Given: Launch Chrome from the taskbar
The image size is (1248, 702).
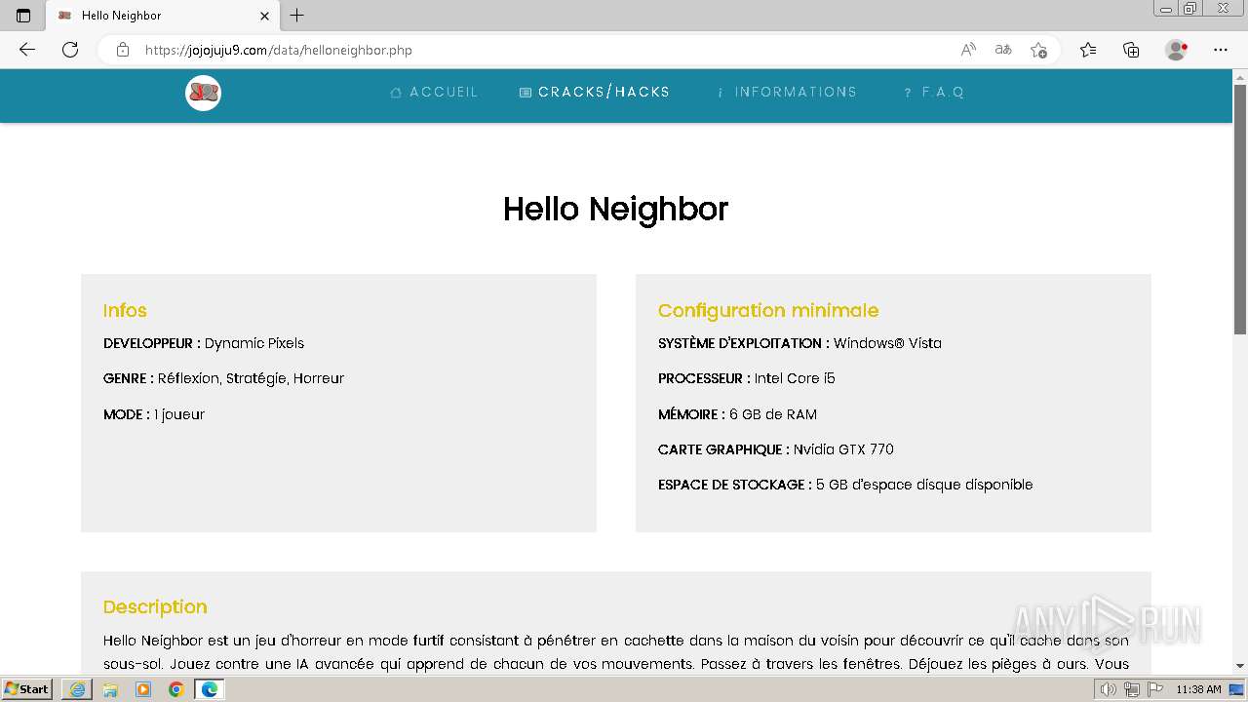Looking at the screenshot, I should (x=175, y=689).
